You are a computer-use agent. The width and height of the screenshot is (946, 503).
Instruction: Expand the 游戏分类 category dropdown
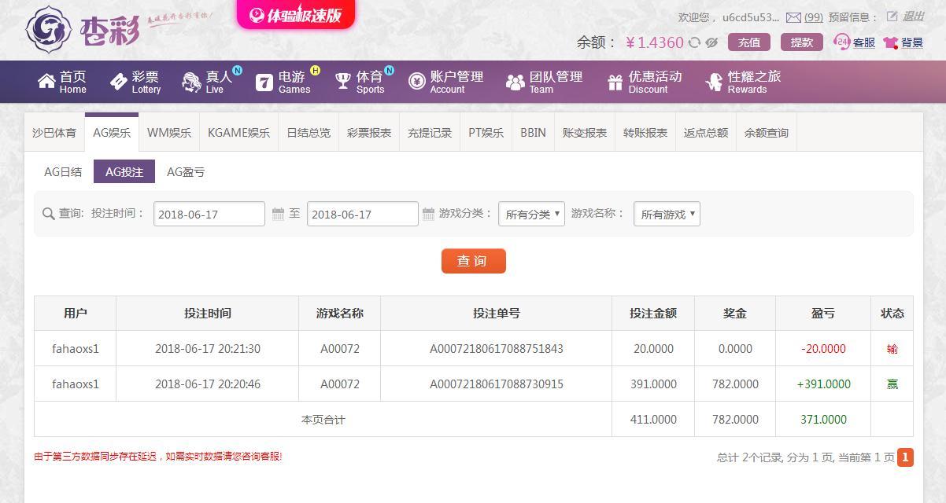pos(531,214)
